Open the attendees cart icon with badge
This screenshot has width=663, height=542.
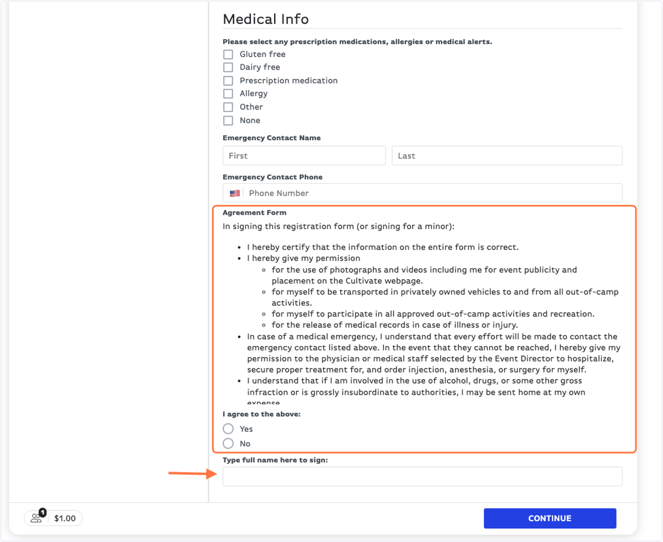coord(38,517)
